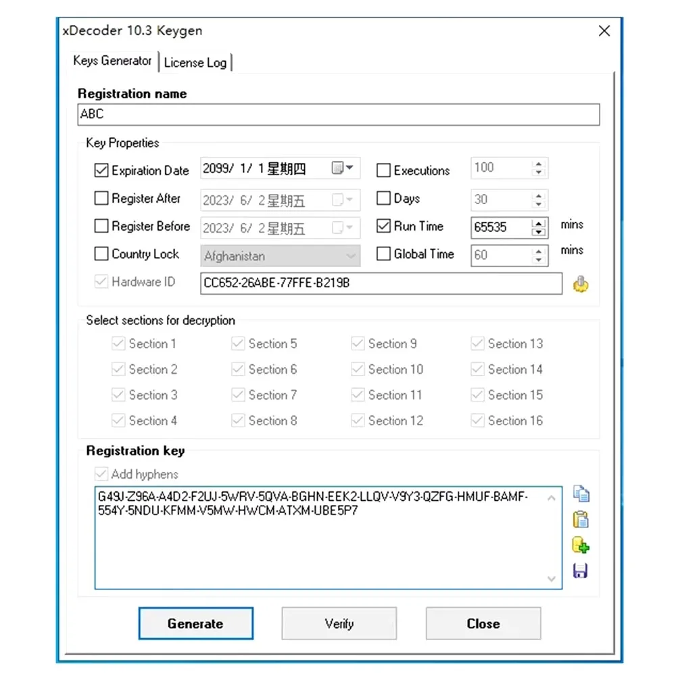
Task: Copy the registration key with copy icon
Action: click(580, 494)
